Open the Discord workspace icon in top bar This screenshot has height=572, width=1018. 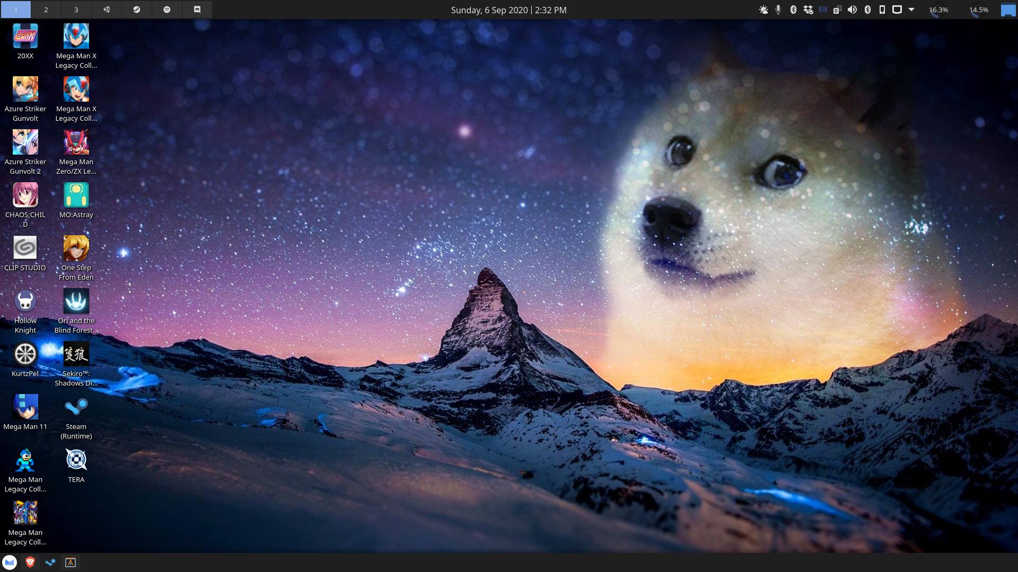(x=197, y=10)
